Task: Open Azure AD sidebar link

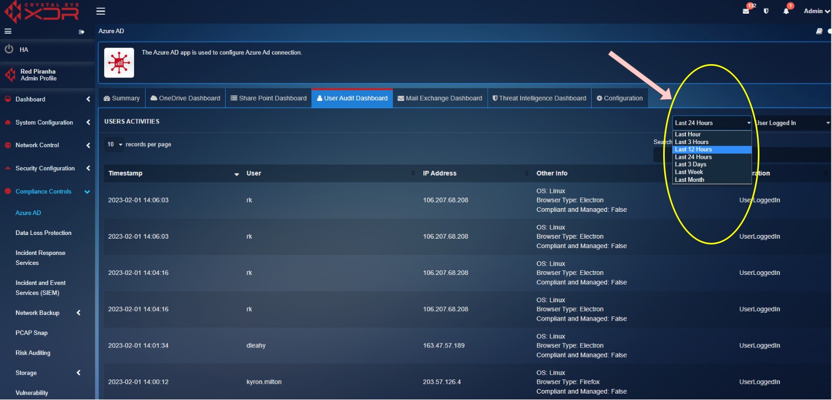Action: [x=28, y=213]
